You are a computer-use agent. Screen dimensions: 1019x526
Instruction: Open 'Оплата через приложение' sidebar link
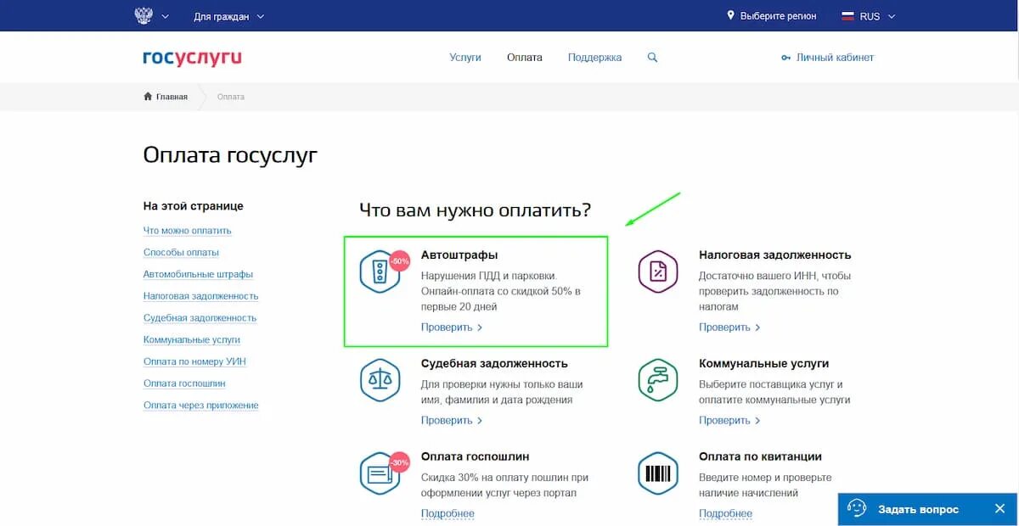coord(200,406)
